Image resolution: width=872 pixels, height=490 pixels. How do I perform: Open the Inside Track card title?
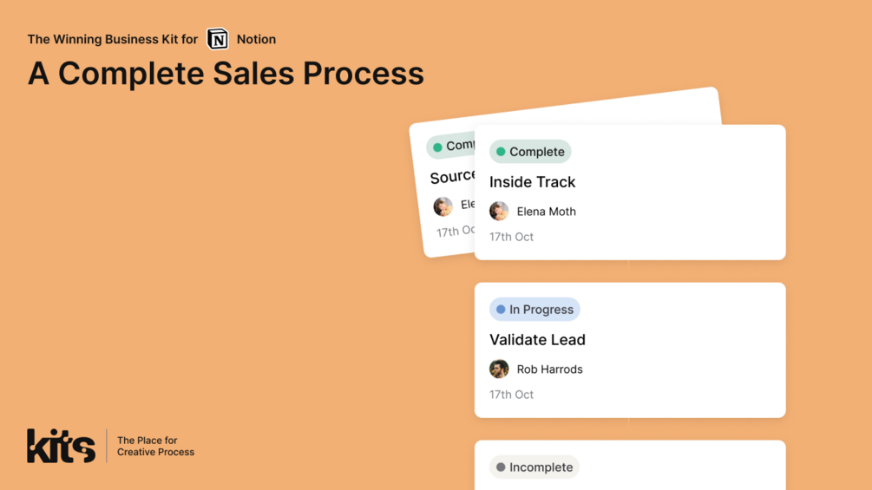532,182
